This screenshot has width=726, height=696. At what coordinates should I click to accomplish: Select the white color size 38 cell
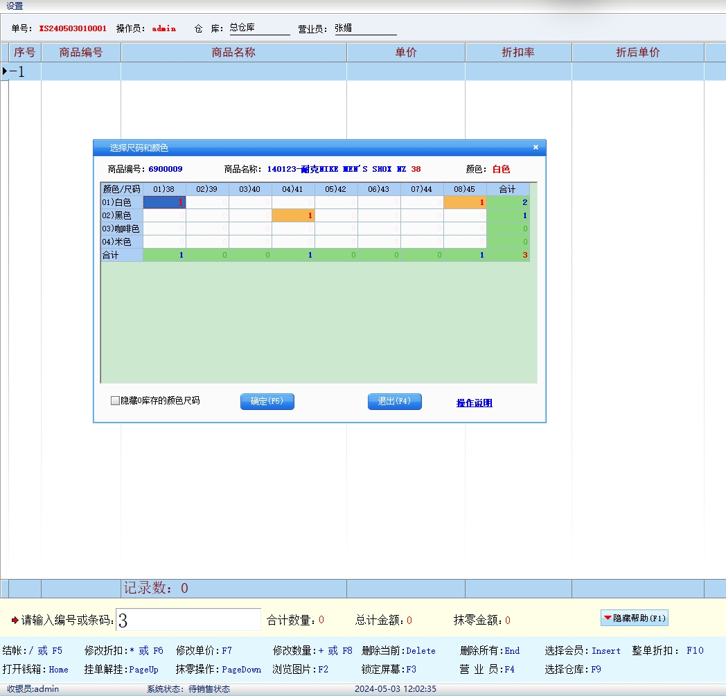coord(164,202)
